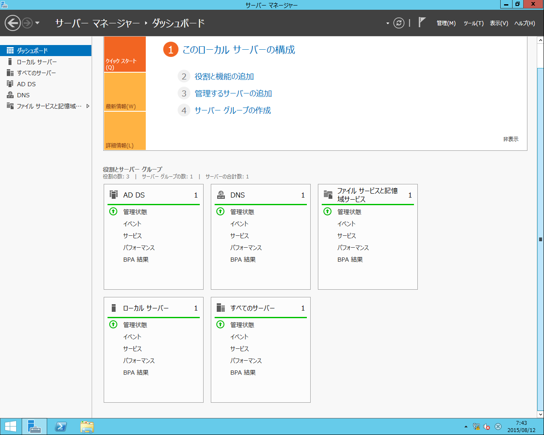This screenshot has height=435, width=544.
Task: Click the taskbar clock showing 7:43
Action: point(521,427)
